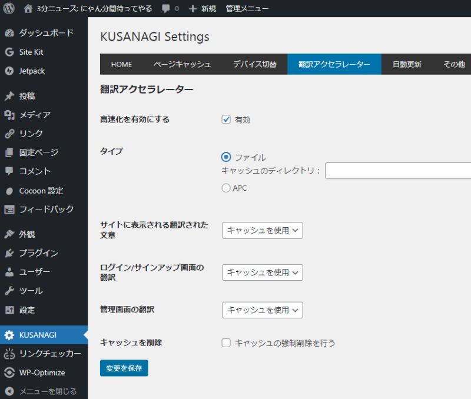The height and width of the screenshot is (399, 471).
Task: Click the home icon beside site name
Action: 28,8
